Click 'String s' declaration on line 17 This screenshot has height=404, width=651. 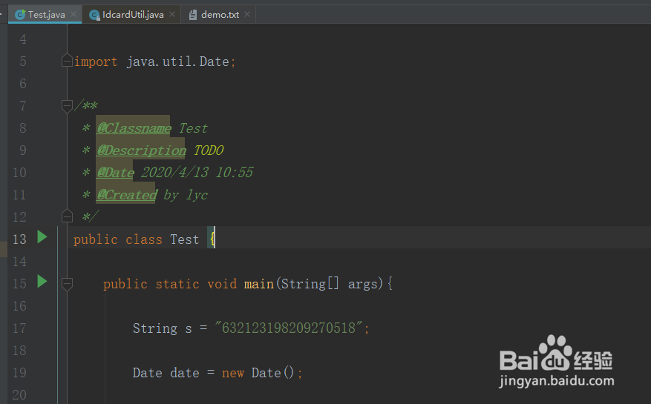pyautogui.click(x=163, y=328)
